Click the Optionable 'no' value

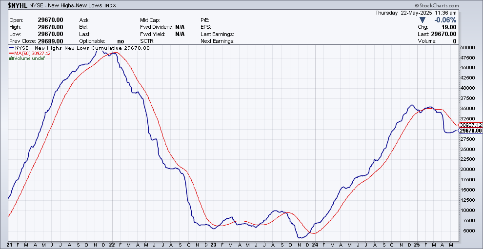[x=121, y=41]
